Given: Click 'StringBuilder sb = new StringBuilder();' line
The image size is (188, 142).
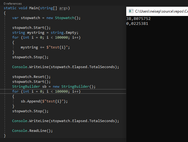Looking at the screenshot, I should (54, 86).
